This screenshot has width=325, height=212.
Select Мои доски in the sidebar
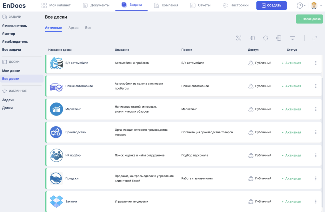point(11,71)
